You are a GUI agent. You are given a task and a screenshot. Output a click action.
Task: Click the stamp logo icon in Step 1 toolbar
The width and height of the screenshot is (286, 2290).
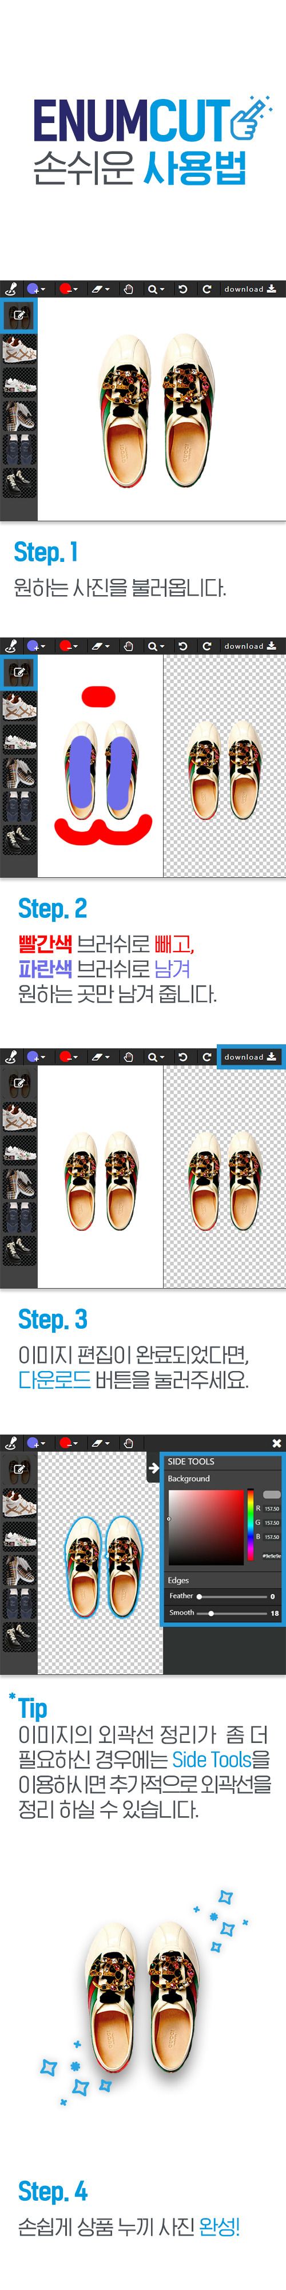tap(11, 289)
